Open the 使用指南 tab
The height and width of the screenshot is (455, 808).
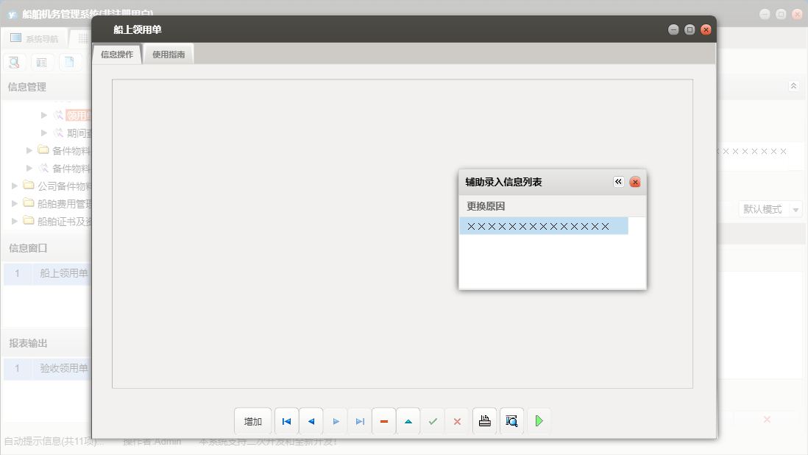(169, 54)
